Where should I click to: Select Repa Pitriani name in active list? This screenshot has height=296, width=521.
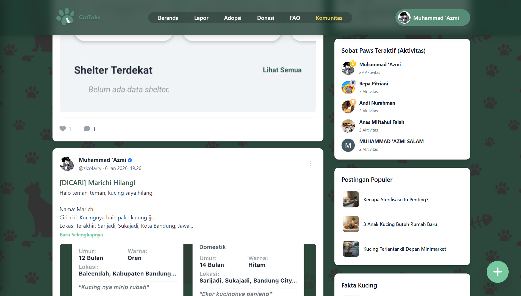(373, 84)
